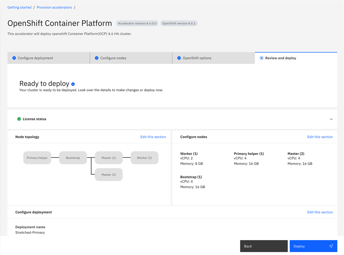Click the OpenShift options step checkmark icon
This screenshot has width=344, height=255.
point(179,58)
